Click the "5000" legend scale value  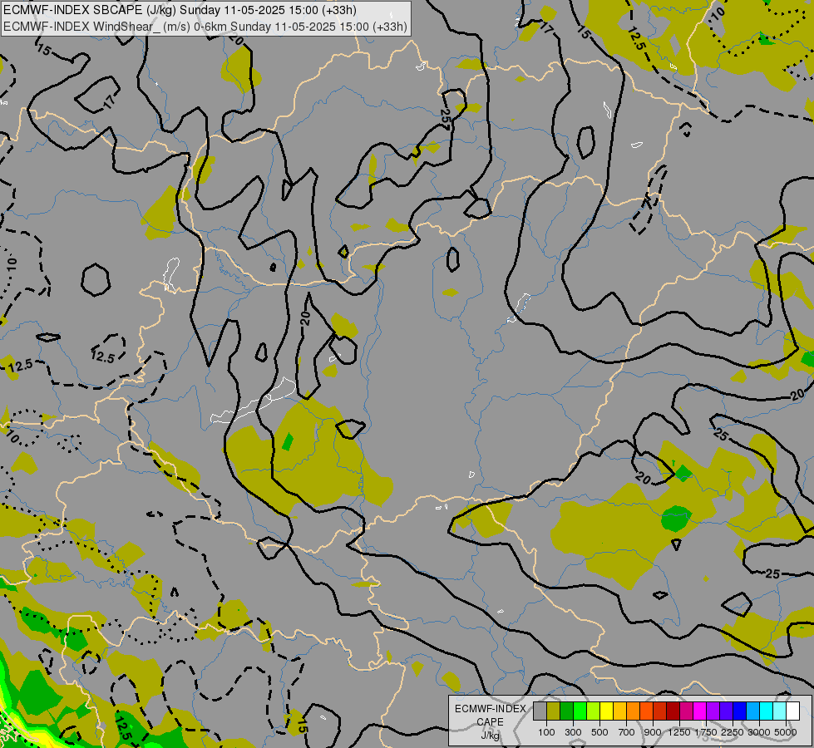pyautogui.click(x=786, y=732)
